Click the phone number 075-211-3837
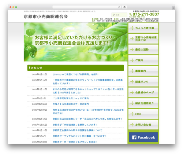Screen dimensions: 183x155 pyautogui.click(x=146, y=14)
